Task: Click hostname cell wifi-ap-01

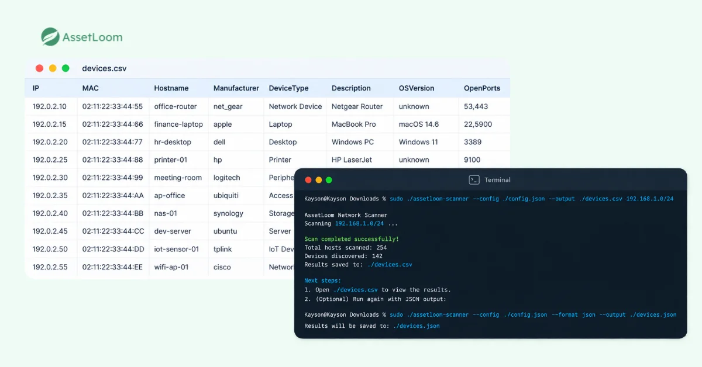Action: (171, 267)
